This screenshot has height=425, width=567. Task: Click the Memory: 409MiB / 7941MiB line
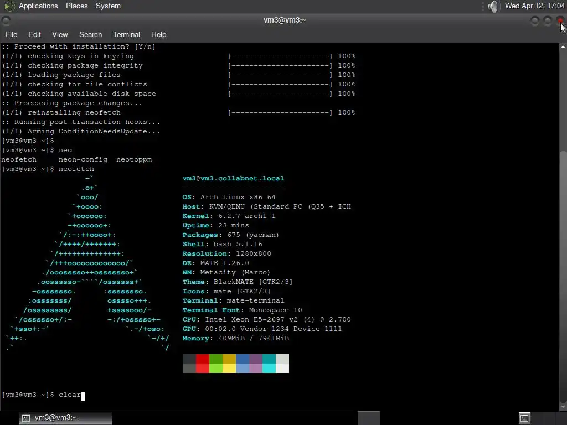[x=236, y=338]
